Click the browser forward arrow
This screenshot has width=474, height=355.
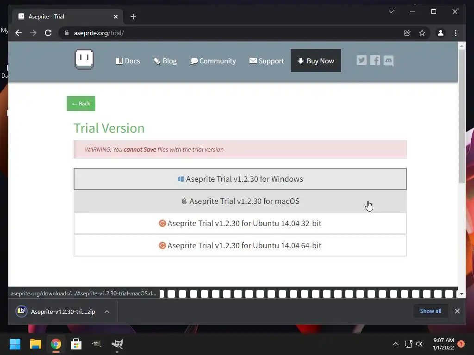coord(33,33)
